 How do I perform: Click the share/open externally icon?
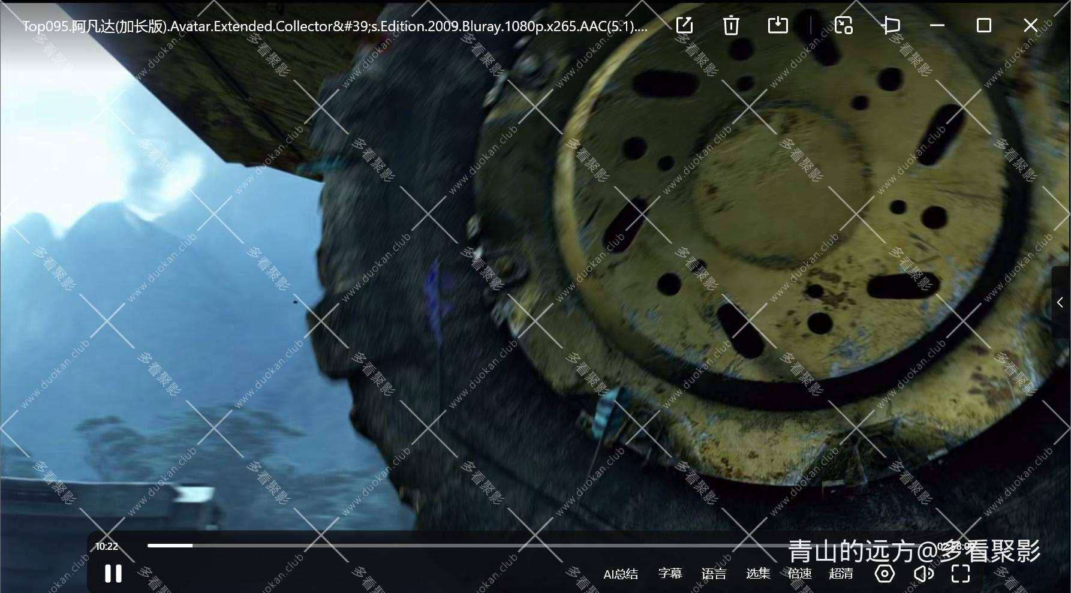(x=684, y=25)
